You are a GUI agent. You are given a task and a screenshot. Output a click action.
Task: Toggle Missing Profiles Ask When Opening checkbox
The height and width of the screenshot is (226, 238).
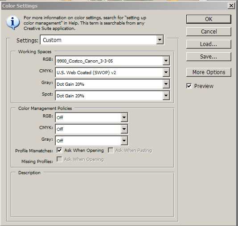pyautogui.click(x=59, y=159)
